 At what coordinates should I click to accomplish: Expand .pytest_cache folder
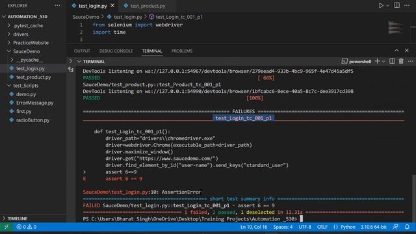pos(8,25)
